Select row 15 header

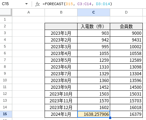(x=6, y=114)
